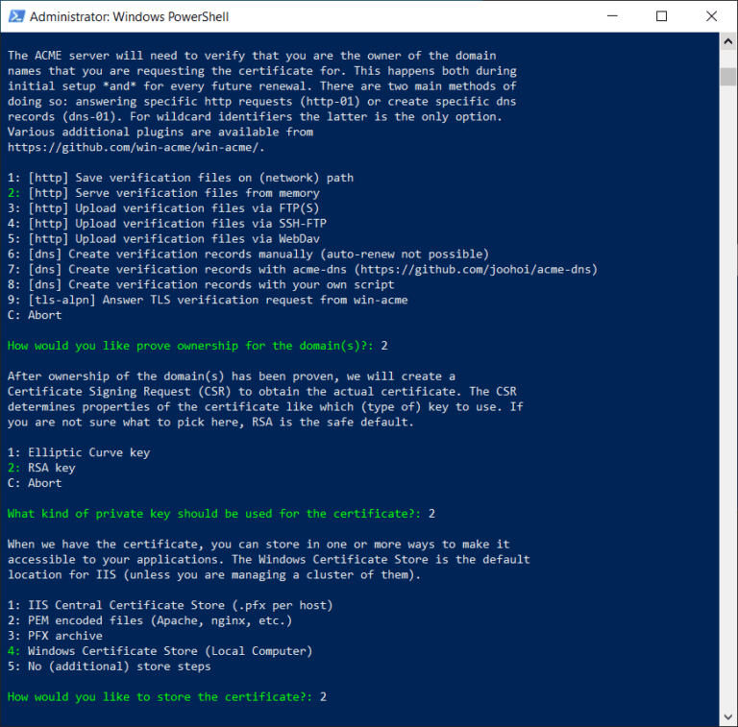Minimize the PowerShell window
The height and width of the screenshot is (727, 738).
[x=618, y=16]
